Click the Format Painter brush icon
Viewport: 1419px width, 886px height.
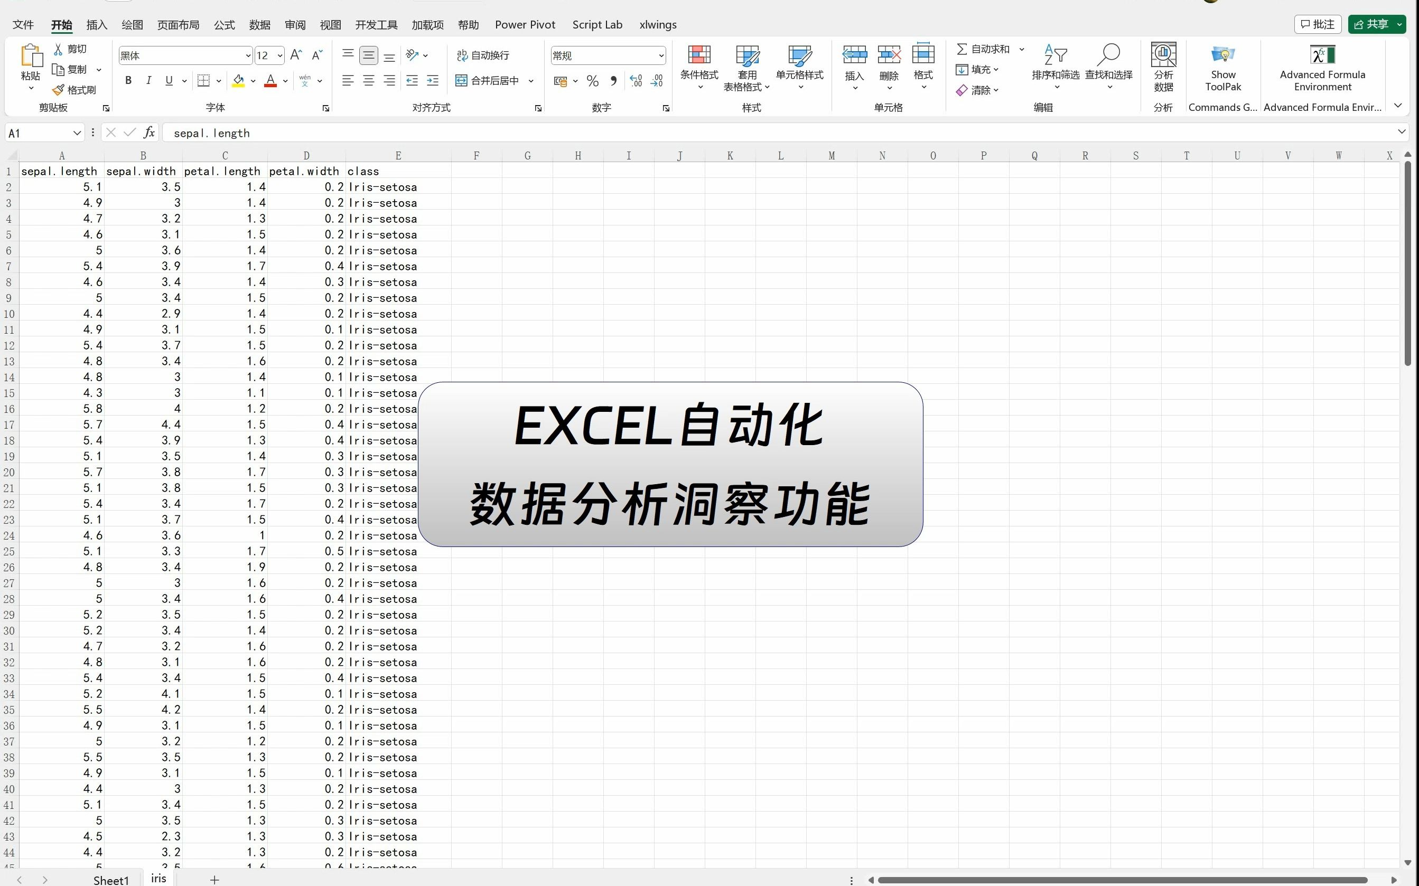pyautogui.click(x=58, y=90)
